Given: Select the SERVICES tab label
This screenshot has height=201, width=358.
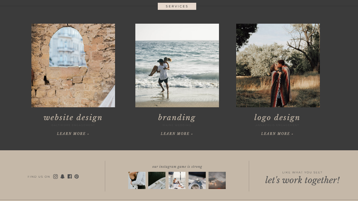Looking at the screenshot, I should (177, 6).
